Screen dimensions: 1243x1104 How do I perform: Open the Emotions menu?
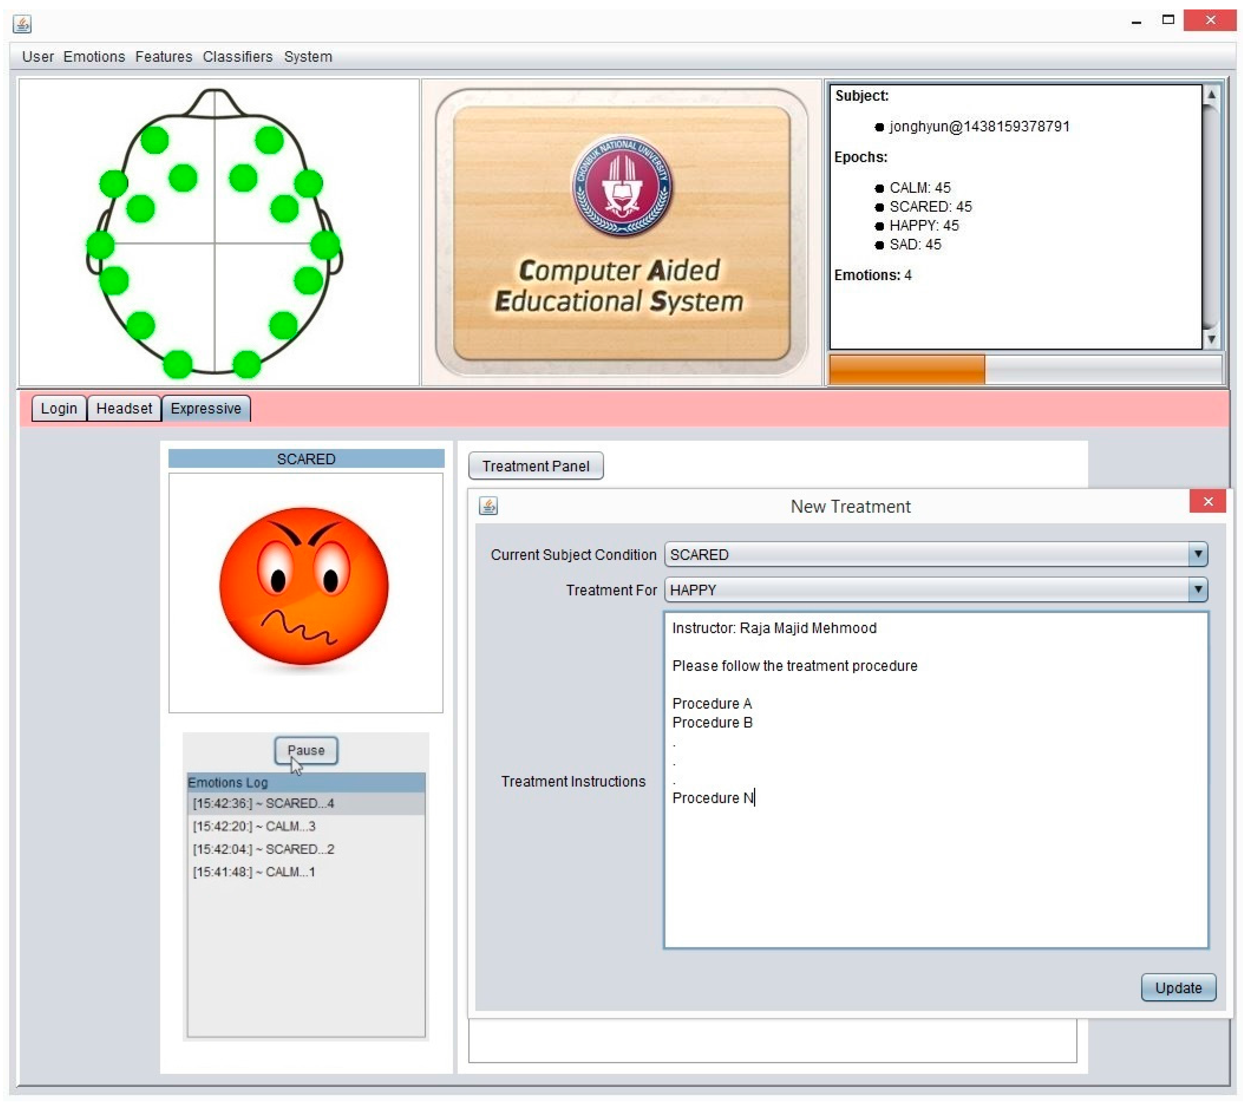[x=94, y=57]
